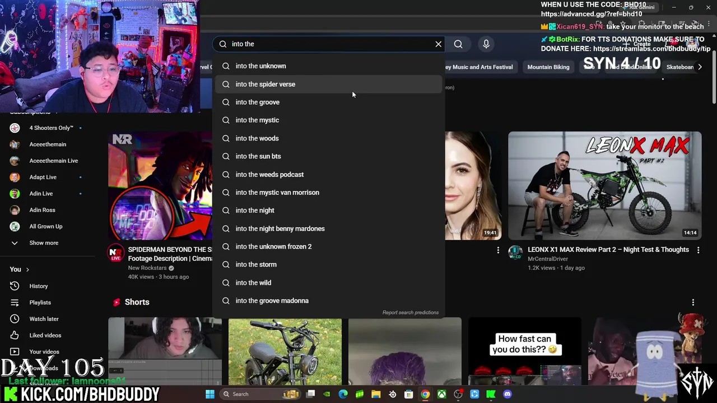
Task: Choose 'into the night' suggestion
Action: pos(329,210)
